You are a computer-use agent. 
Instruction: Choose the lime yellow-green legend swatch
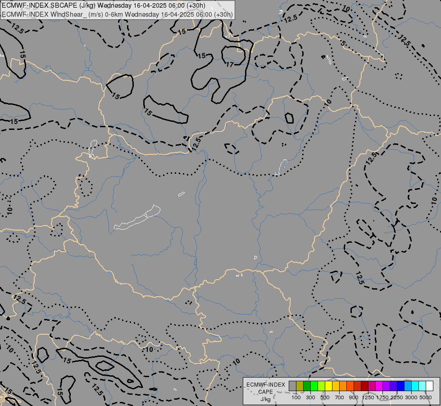322,386
